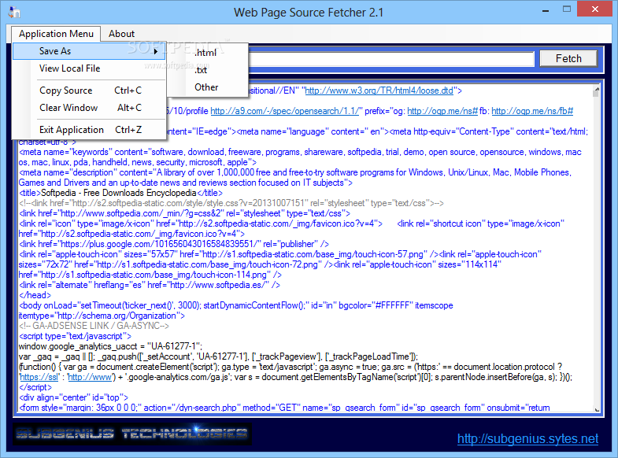Select Exit Application menu item
Image resolution: width=618 pixels, height=458 pixels.
[x=91, y=130]
